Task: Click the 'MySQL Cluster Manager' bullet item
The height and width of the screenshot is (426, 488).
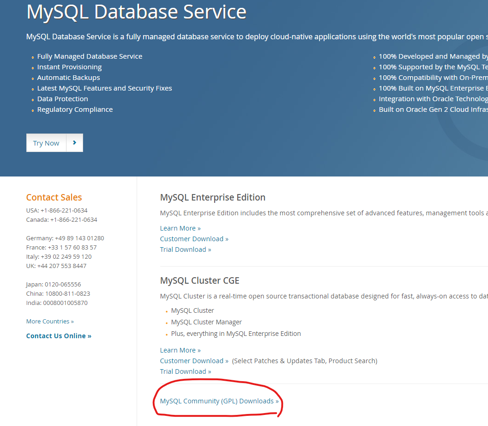Action: tap(206, 322)
